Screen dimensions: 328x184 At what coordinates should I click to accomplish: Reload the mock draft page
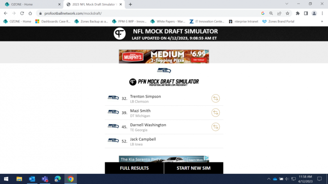22,13
